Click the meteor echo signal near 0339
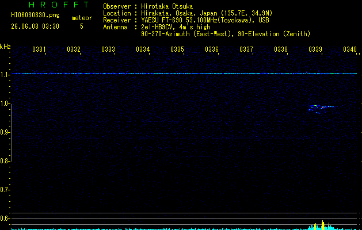Image resolution: width=362 pixels, height=230 pixels. (x=322, y=109)
